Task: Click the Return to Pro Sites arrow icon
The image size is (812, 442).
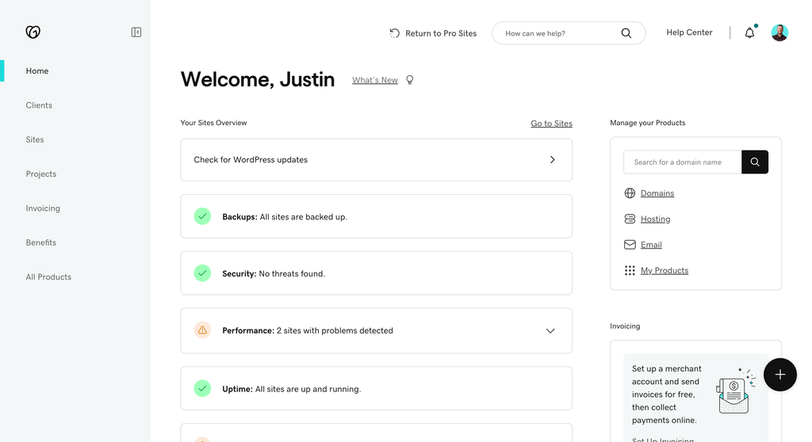Action: [395, 33]
